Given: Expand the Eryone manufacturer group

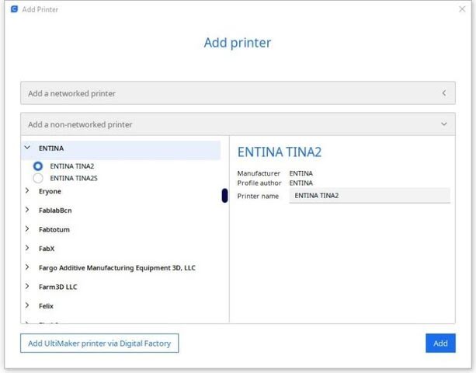Looking at the screenshot, I should 28,191.
